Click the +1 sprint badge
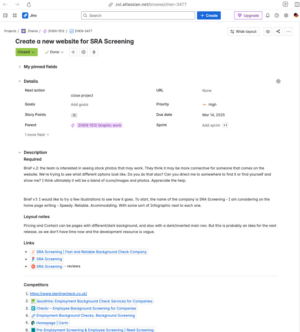 (225, 125)
